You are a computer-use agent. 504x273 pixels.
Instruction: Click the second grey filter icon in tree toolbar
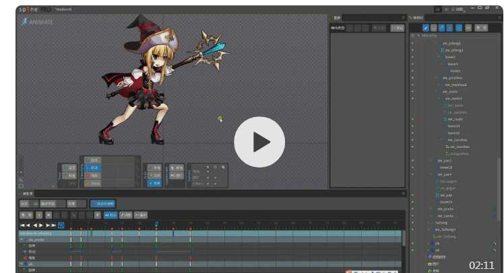pyautogui.click(x=434, y=28)
